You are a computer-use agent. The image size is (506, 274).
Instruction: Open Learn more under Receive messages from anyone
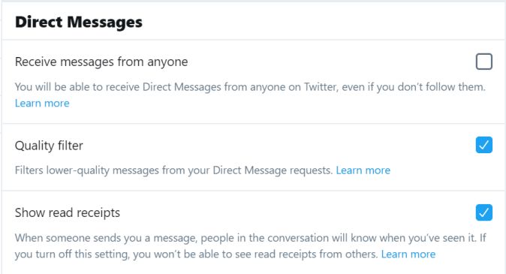[42, 104]
